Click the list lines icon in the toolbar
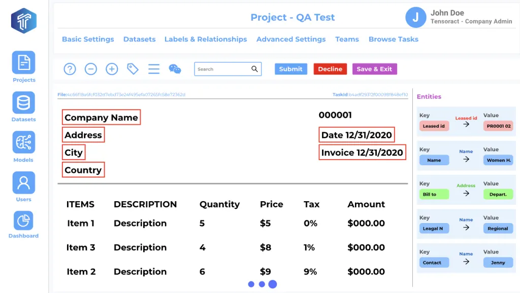This screenshot has width=520, height=293. point(153,68)
